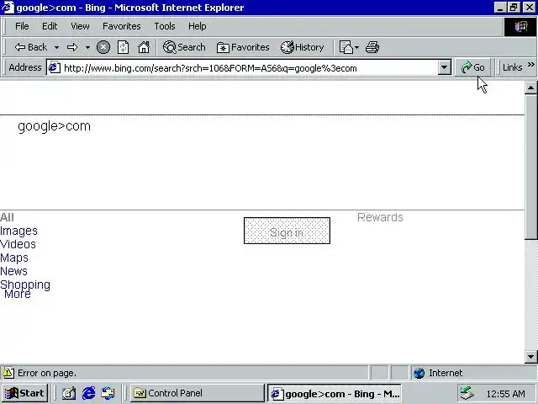Screen dimensions: 538x404
Task: Open the Maps search link
Action: click(x=14, y=258)
